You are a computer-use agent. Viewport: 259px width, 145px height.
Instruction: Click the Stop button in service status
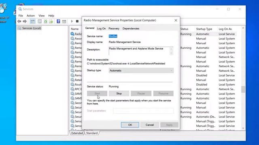coord(119,93)
